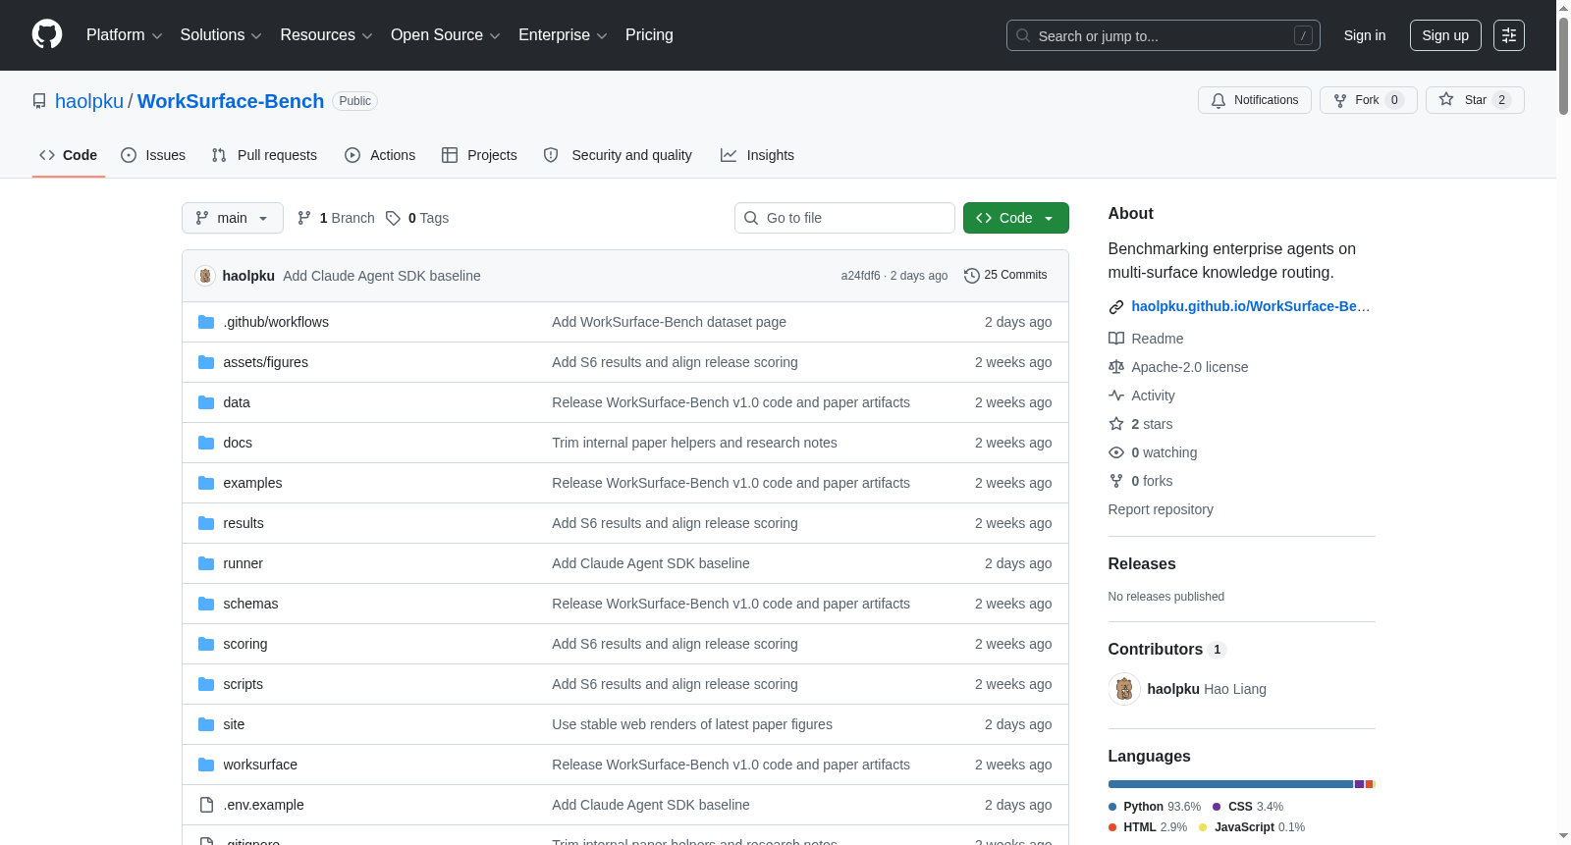Viewport: 1571px width, 845px height.
Task: Click the Go to file search field
Action: (x=844, y=218)
